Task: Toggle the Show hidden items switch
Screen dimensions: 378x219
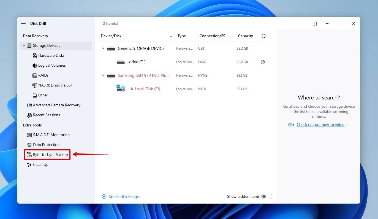Action: coord(266,196)
